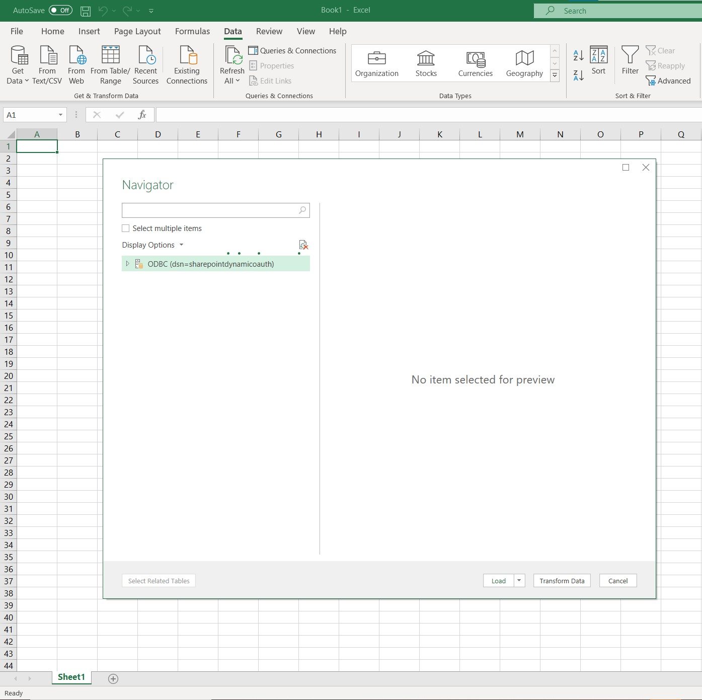This screenshot has width=702, height=700.
Task: Switch to the Formulas tab
Action: click(x=192, y=31)
